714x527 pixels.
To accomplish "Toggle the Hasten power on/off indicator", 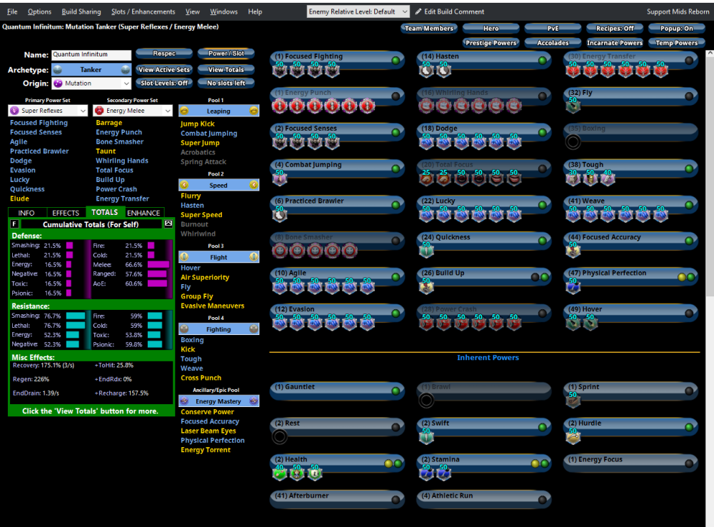I will [542, 60].
